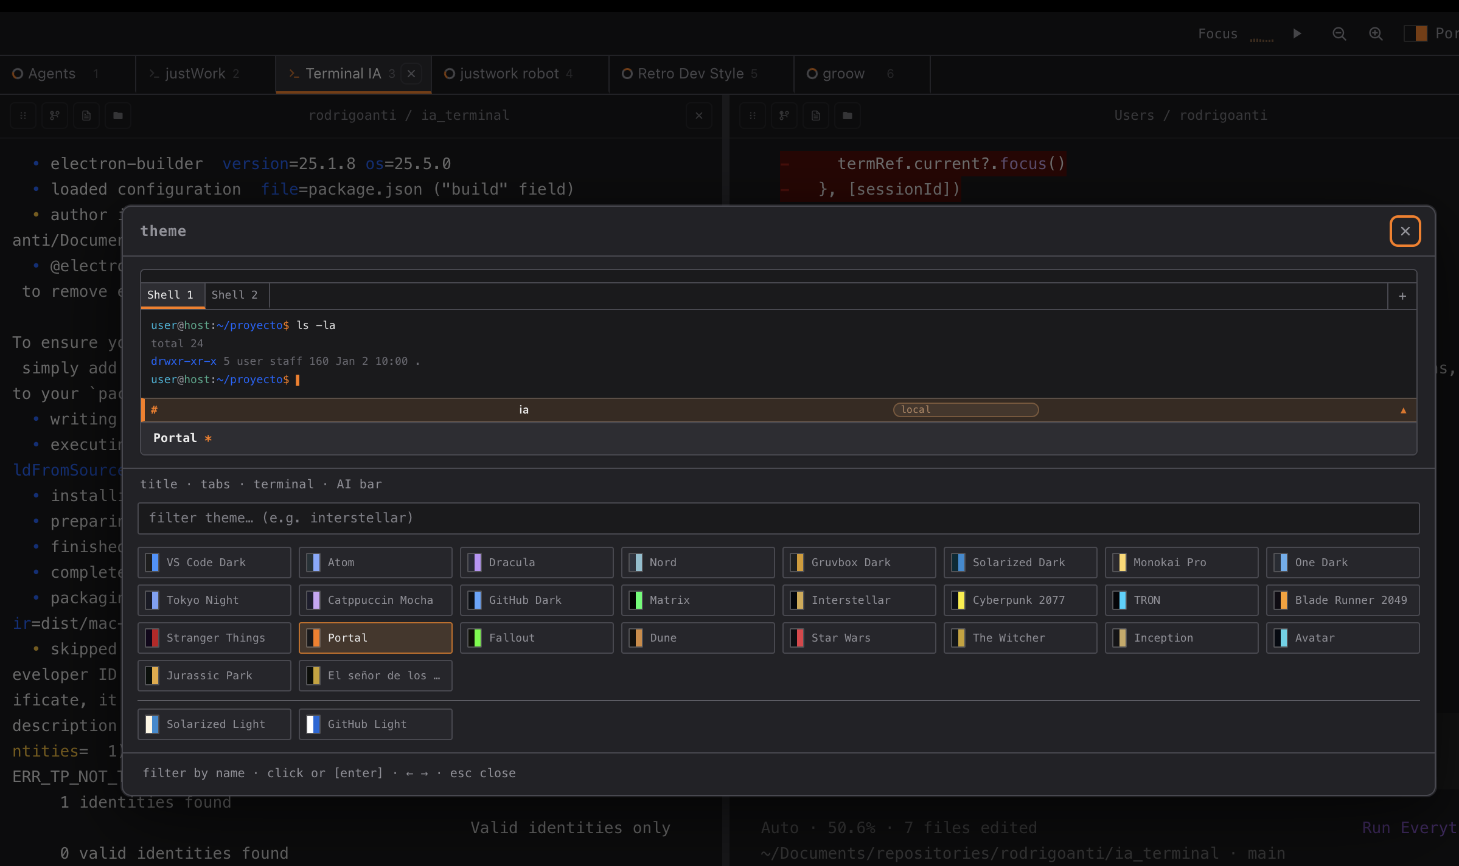Apply the Avatar theme
Image resolution: width=1459 pixels, height=866 pixels.
pos(1343,638)
